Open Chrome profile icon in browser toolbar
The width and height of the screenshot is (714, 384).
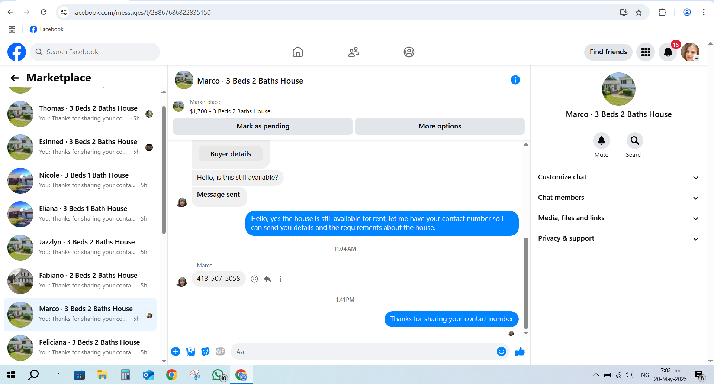(x=687, y=12)
